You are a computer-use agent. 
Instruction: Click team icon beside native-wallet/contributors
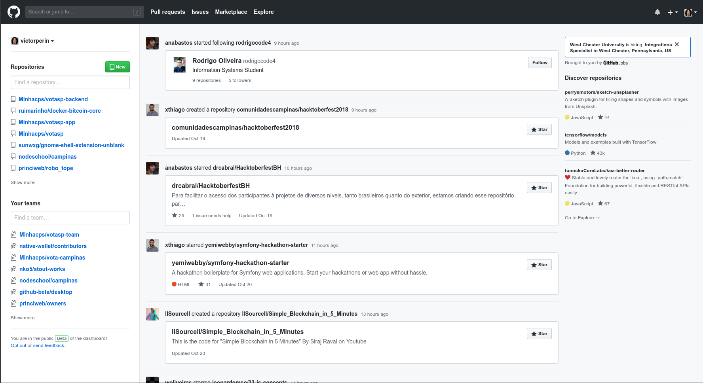13,246
